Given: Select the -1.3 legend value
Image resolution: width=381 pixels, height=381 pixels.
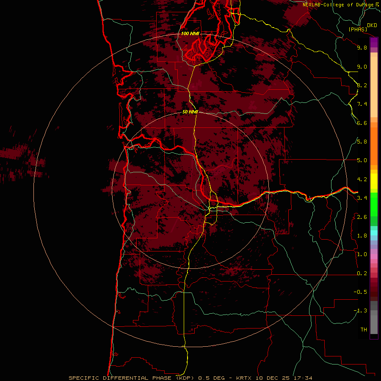Looking at the screenshot, I should coord(360,311).
